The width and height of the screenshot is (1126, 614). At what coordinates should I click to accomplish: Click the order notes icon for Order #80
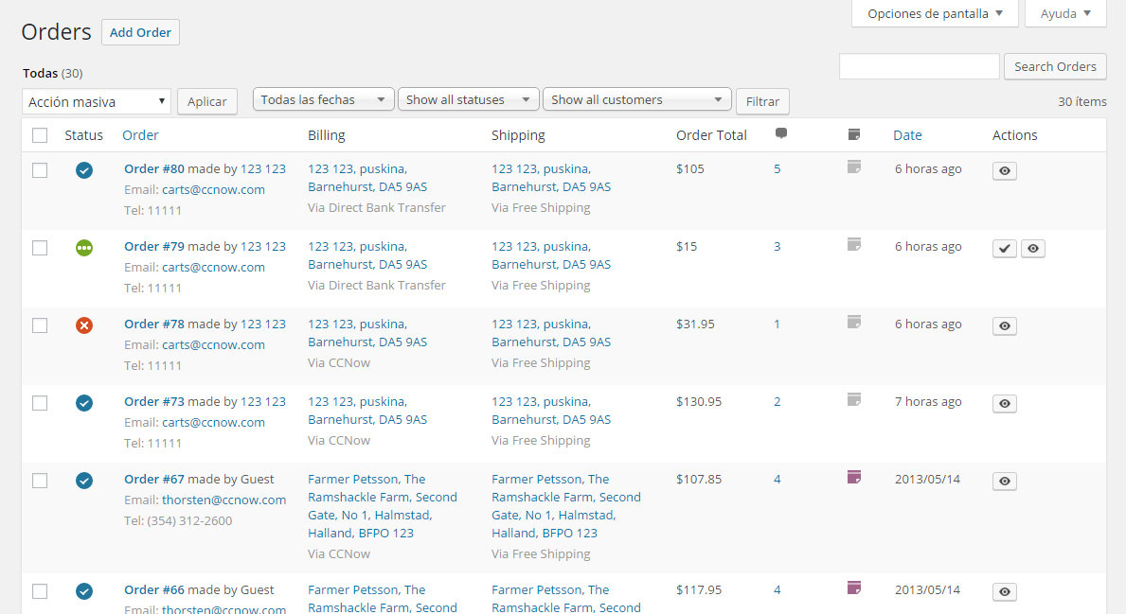click(x=854, y=167)
